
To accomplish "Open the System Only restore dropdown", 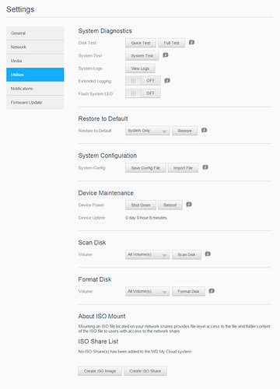I will coord(147,131).
